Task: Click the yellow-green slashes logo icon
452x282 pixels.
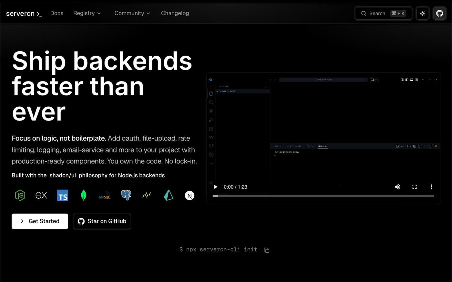Action: (x=147, y=195)
